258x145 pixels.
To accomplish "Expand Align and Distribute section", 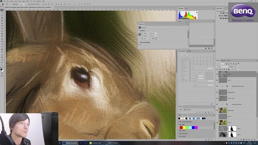I will point(139,42).
